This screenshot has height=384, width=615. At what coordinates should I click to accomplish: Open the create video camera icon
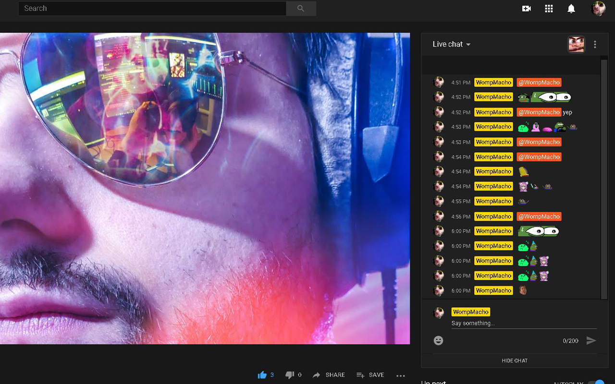click(527, 9)
